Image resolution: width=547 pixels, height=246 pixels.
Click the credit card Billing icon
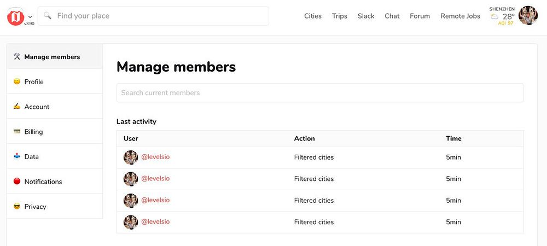(17, 132)
